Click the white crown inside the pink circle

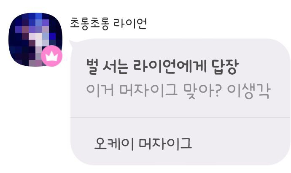pyautogui.click(x=52, y=57)
